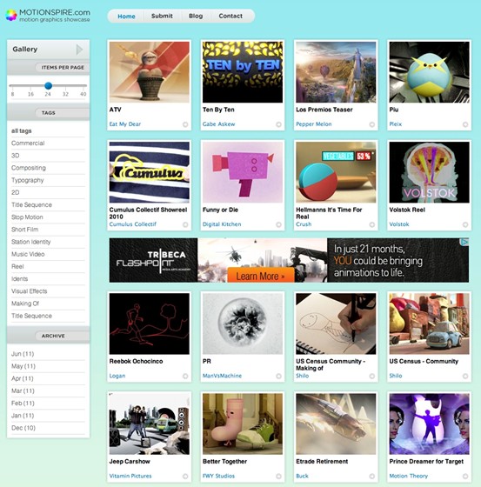481x487 pixels.
Task: Click the round icon on the Ten By Ten card
Action: (278, 124)
